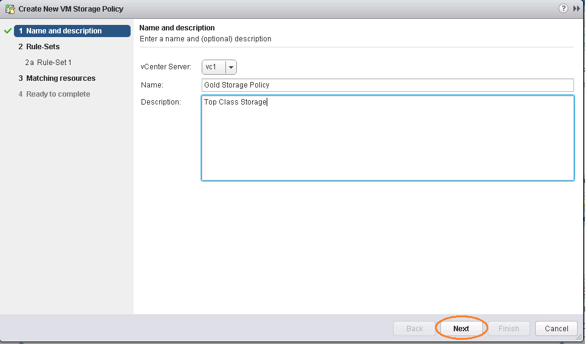Image resolution: width=588 pixels, height=344 pixels.
Task: Expand the vCenter Server dropdown arrow
Action: click(x=231, y=67)
